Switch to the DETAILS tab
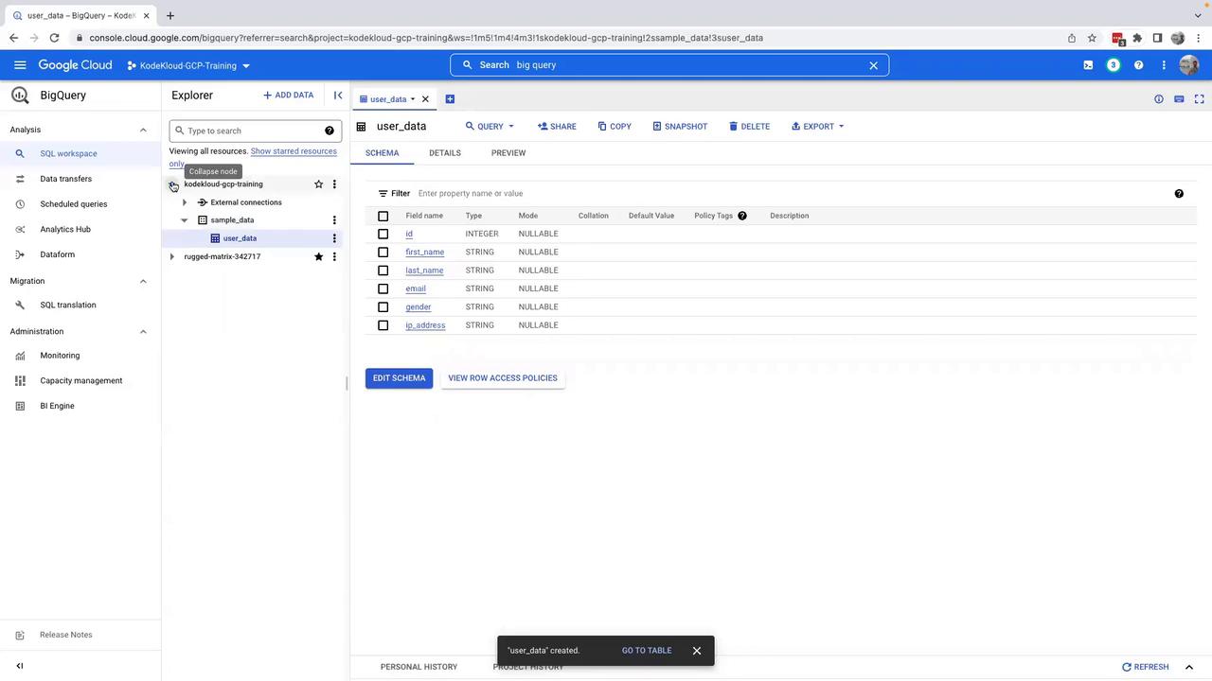 tap(445, 153)
